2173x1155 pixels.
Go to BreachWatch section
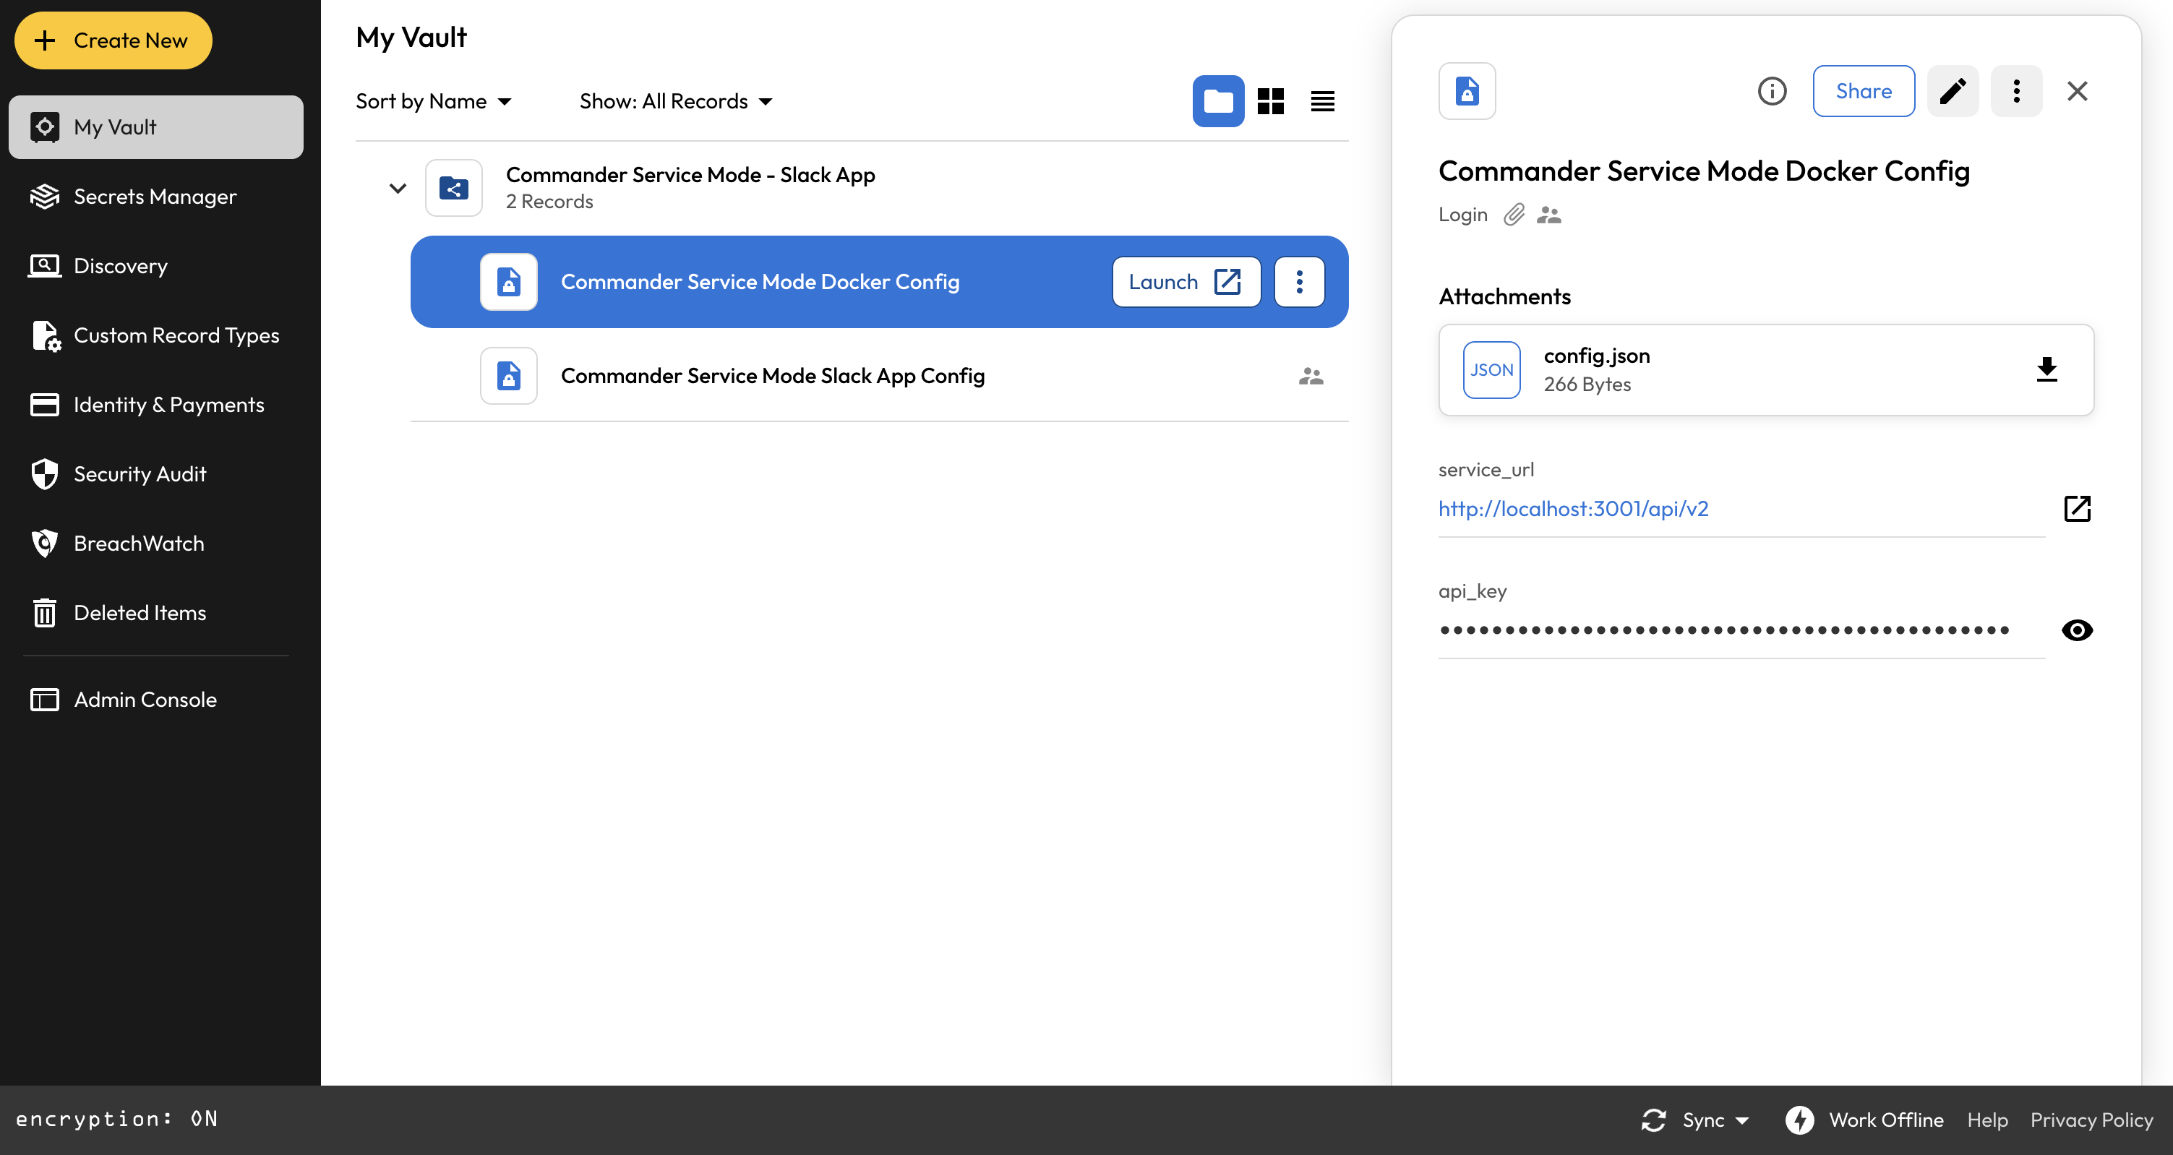click(x=138, y=544)
